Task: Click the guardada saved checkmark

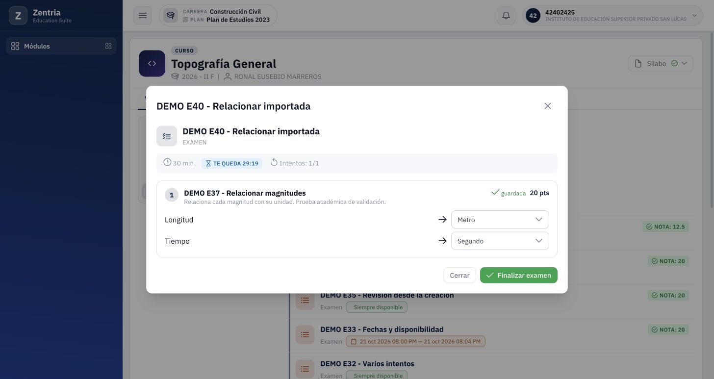Action: click(495, 192)
